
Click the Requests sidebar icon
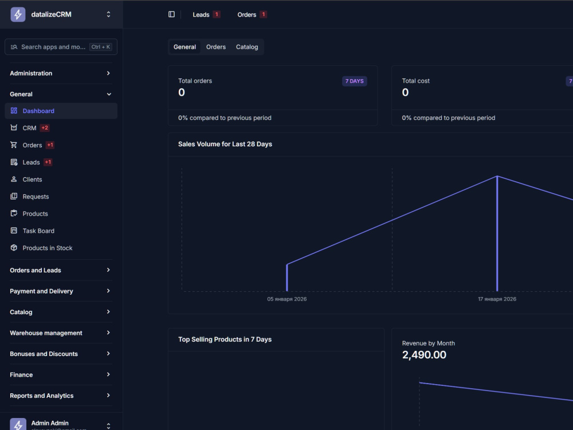[x=14, y=196]
